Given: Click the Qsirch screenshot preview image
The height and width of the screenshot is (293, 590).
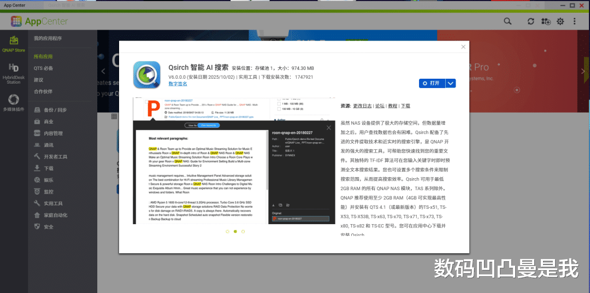Looking at the screenshot, I should pos(234,161).
